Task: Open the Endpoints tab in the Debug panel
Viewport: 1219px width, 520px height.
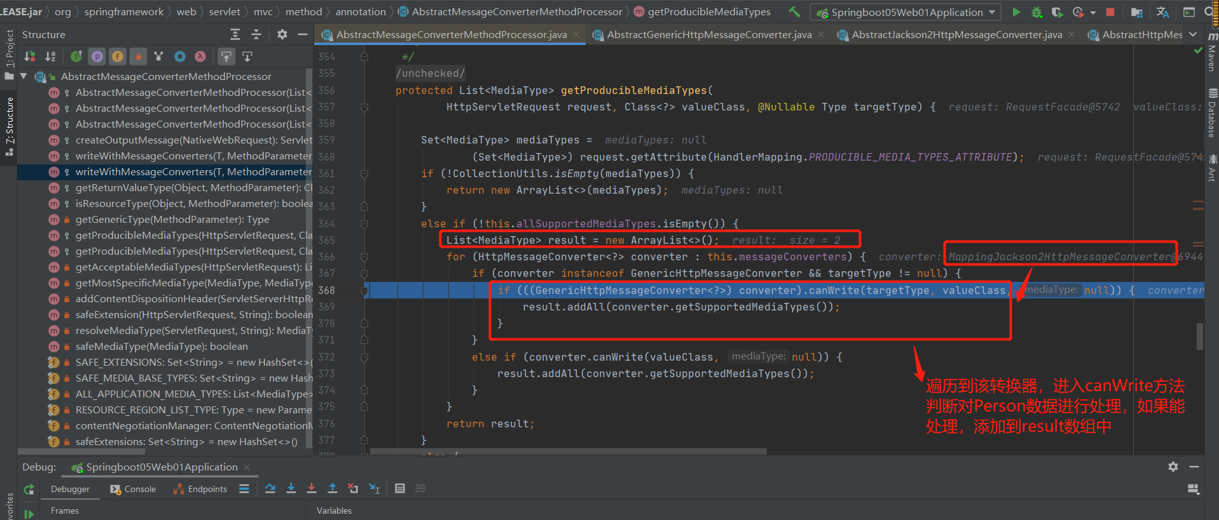Action: point(200,489)
